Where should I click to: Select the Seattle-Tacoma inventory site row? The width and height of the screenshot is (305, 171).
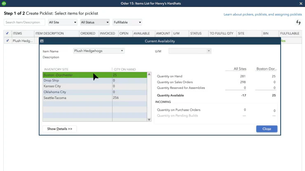pos(95,98)
